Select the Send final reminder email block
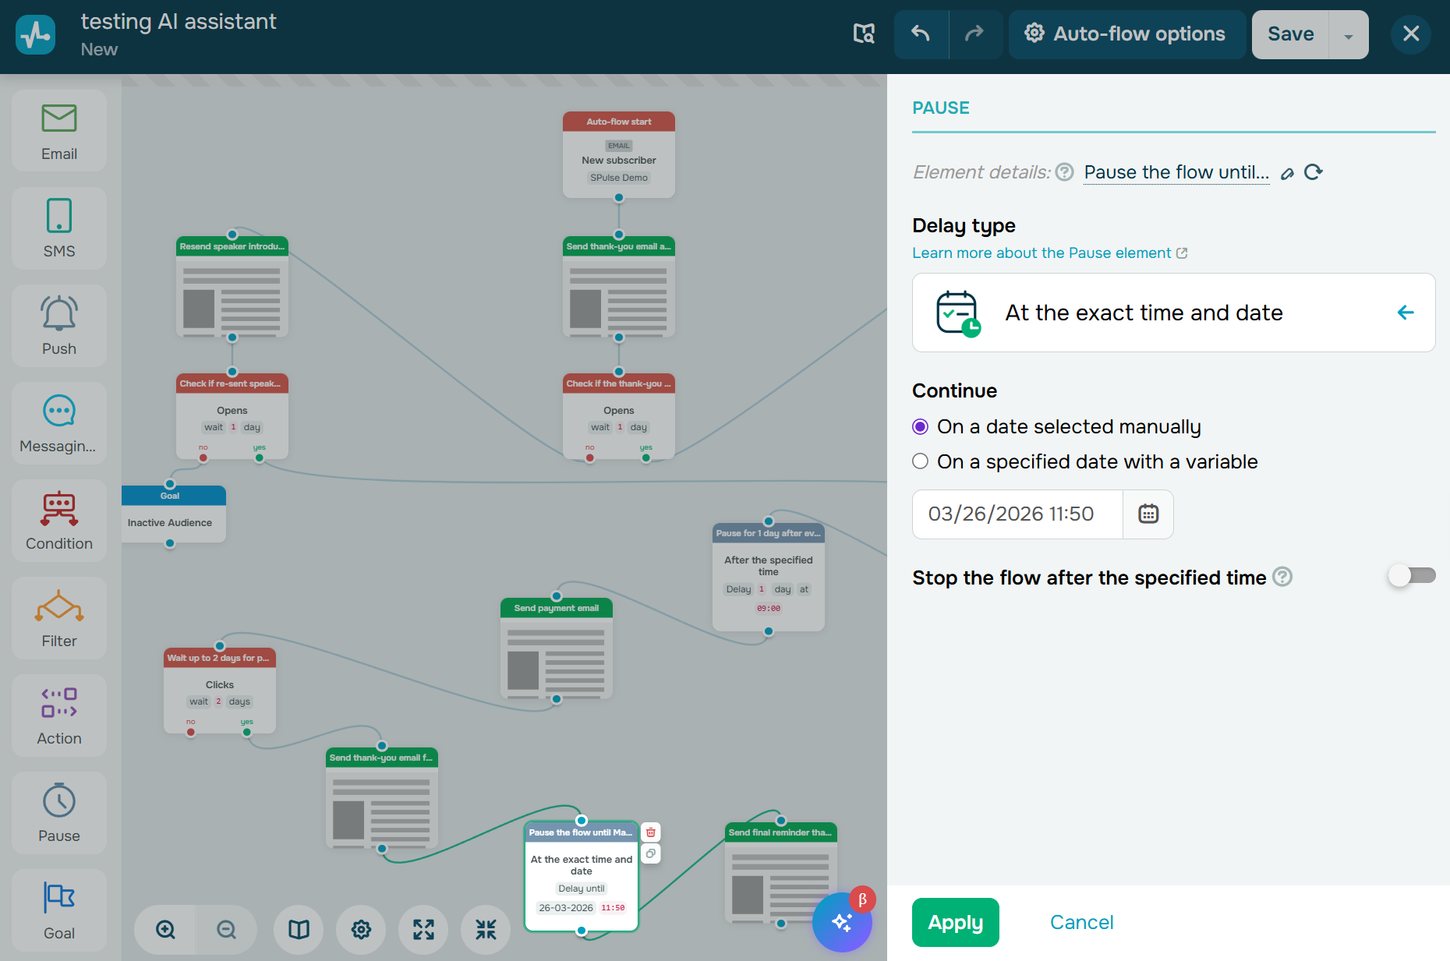The image size is (1450, 961). (x=781, y=873)
